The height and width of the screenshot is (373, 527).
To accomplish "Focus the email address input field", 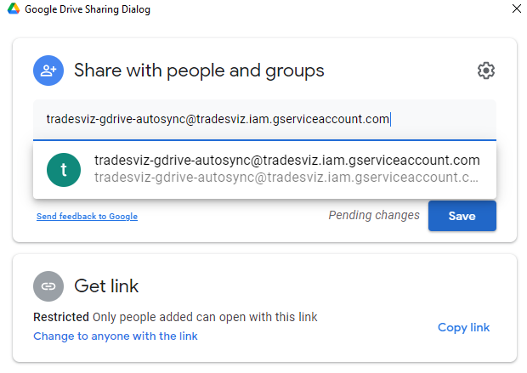I will [x=264, y=120].
